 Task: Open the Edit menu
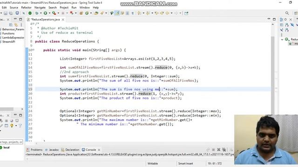4,7
